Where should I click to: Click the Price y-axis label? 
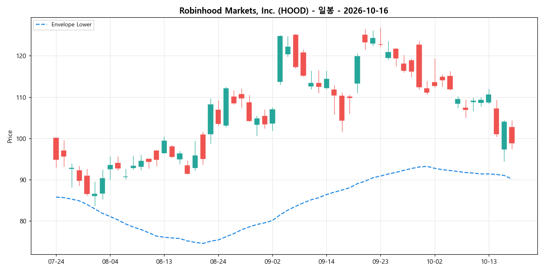pos(10,136)
